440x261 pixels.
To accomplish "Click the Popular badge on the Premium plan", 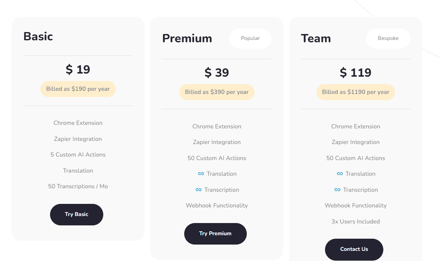I will pyautogui.click(x=250, y=38).
